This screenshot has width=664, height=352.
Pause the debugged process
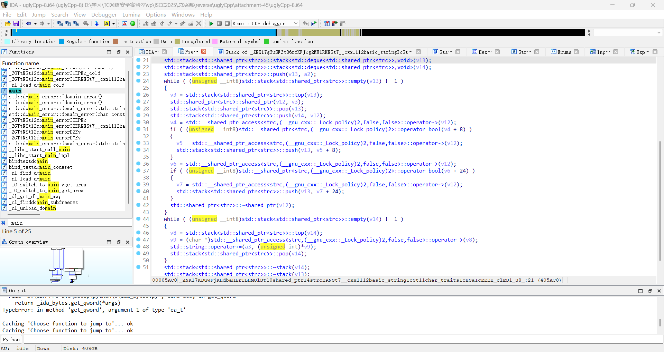tap(219, 23)
